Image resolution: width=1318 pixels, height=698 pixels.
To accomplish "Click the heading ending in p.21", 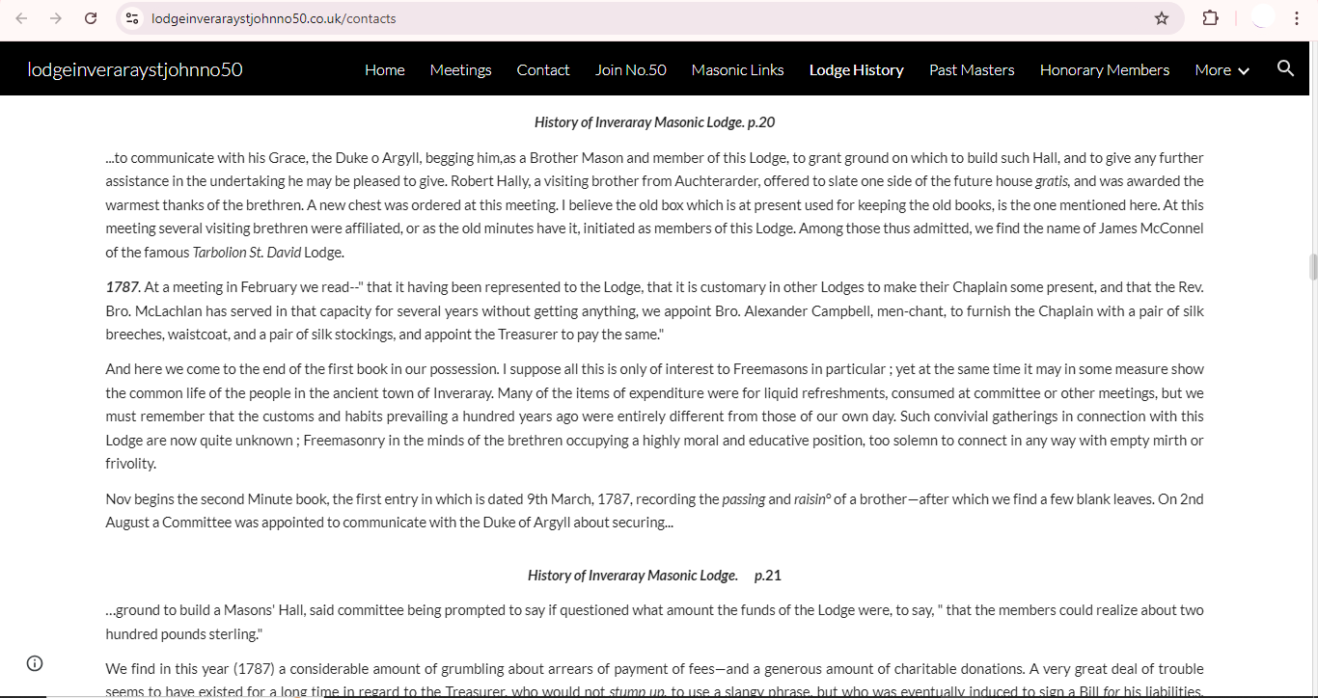I will (655, 576).
